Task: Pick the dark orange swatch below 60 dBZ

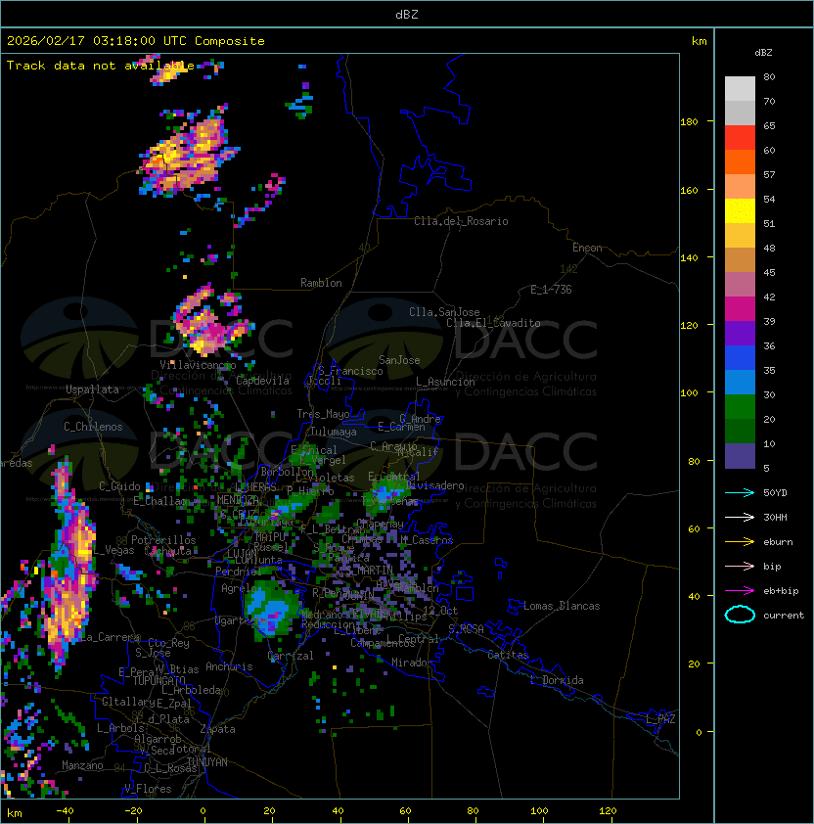Action: tap(740, 161)
